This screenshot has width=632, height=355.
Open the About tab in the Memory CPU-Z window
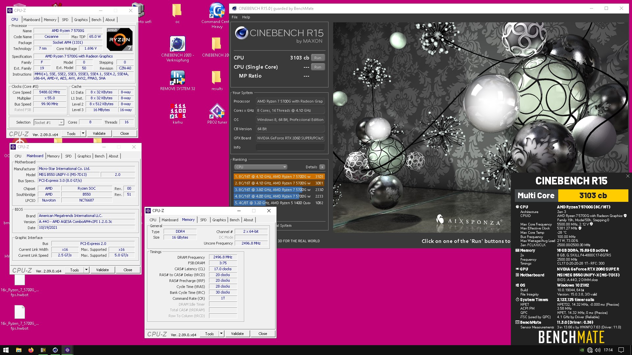(x=248, y=220)
